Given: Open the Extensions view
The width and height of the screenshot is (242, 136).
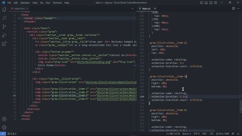Looking at the screenshot, I should (x=4, y=43).
